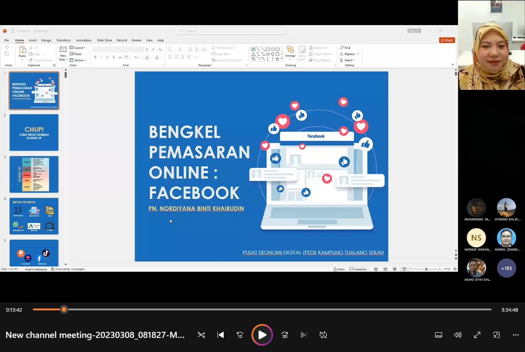Start slide show from status bar
The height and width of the screenshot is (352, 525).
(404, 269)
